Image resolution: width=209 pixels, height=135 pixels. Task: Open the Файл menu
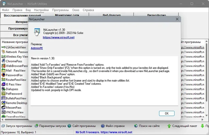click(x=5, y=10)
